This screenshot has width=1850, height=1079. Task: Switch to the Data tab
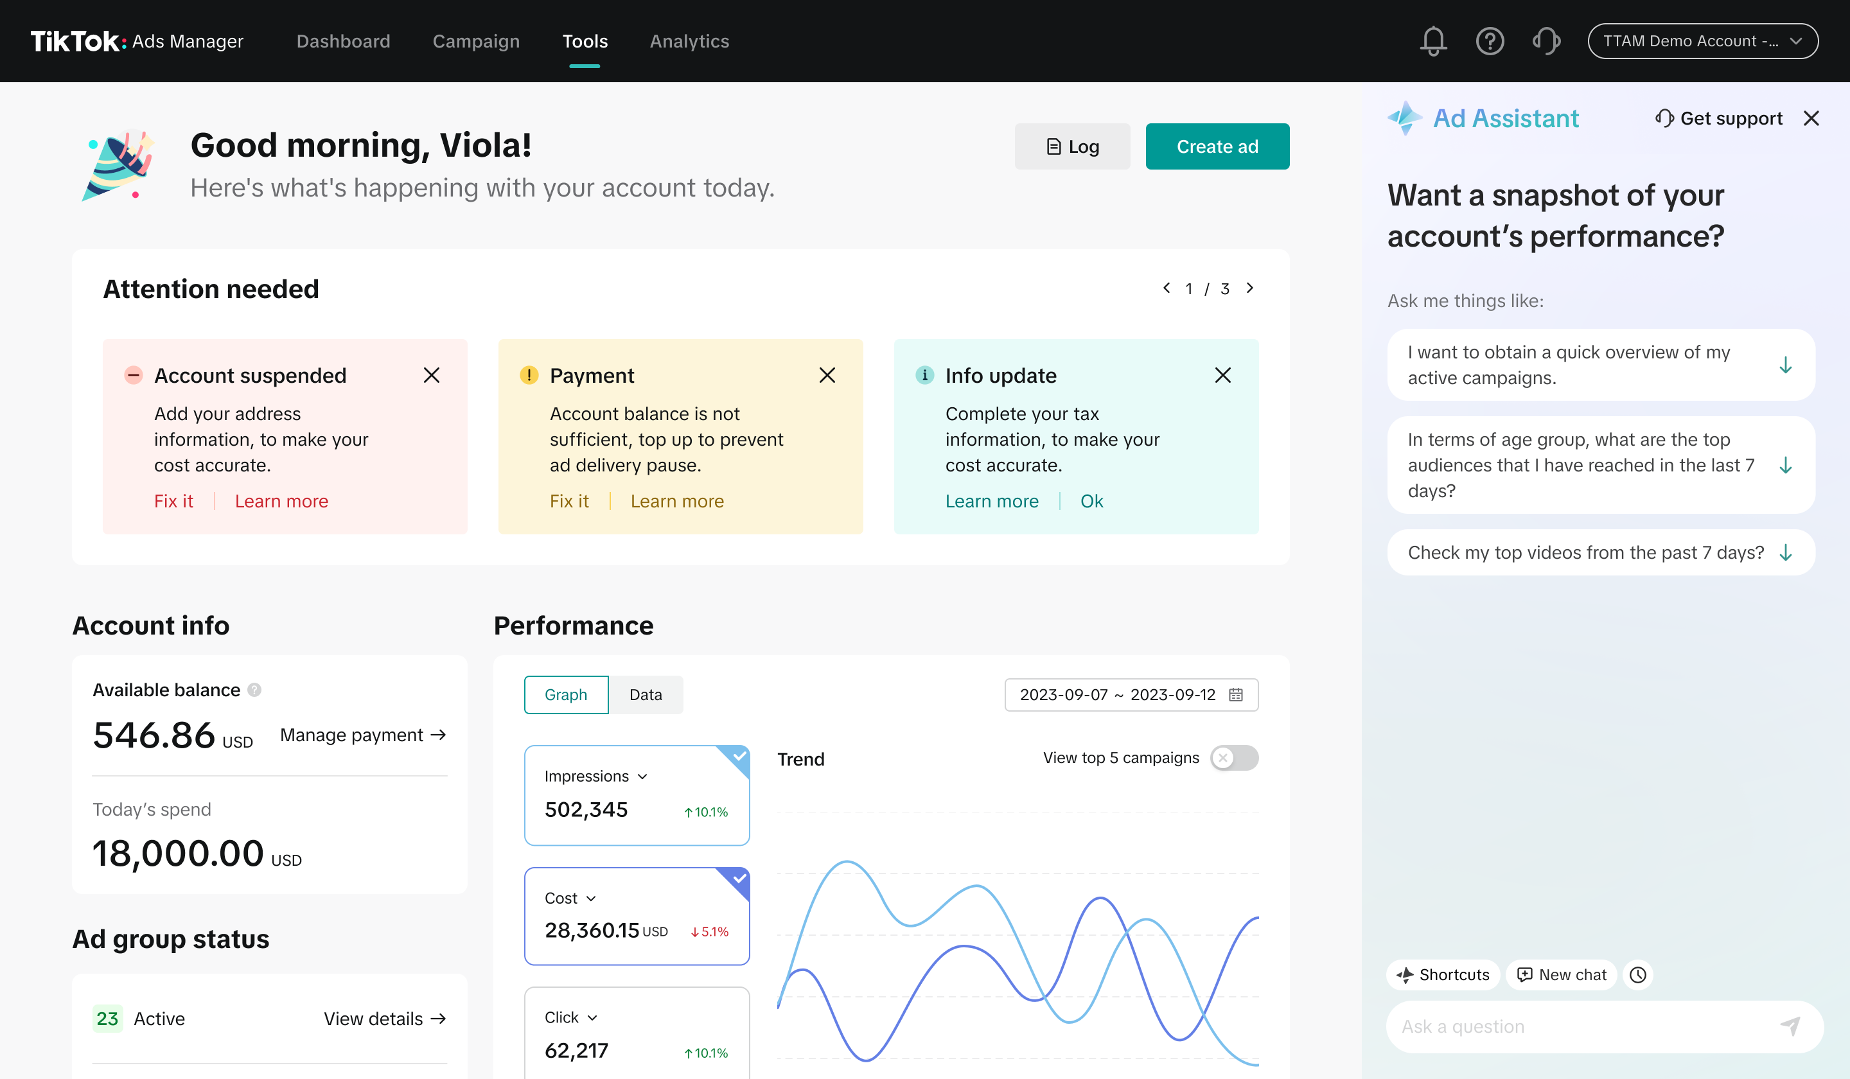pyautogui.click(x=646, y=694)
